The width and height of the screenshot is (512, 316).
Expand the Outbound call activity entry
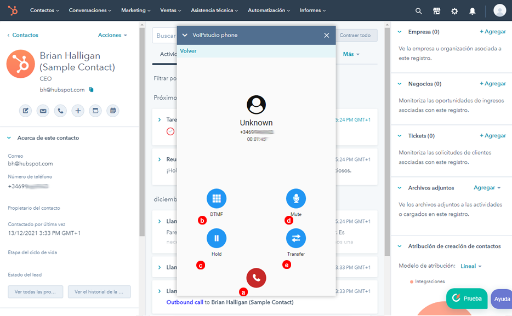pyautogui.click(x=160, y=291)
